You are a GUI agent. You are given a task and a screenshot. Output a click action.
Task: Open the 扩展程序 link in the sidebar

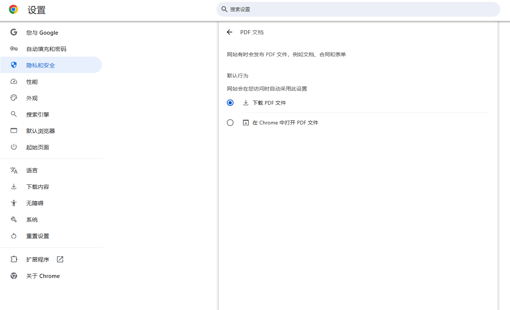click(51, 259)
